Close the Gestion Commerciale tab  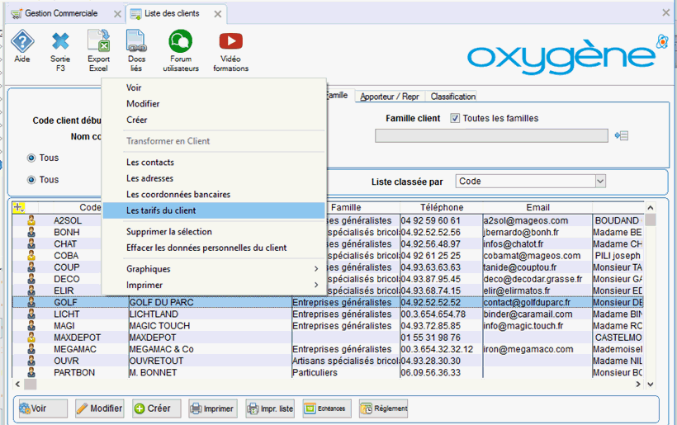click(117, 14)
